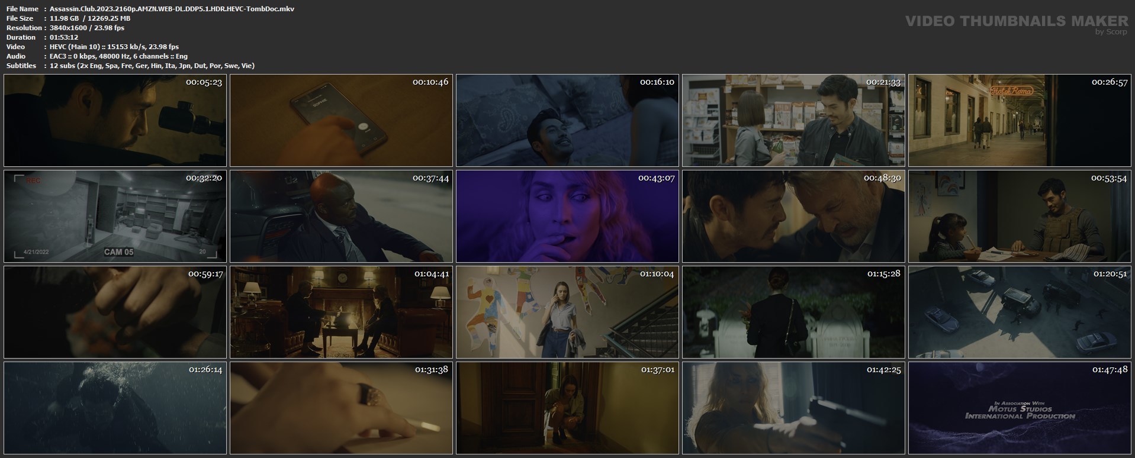Select the purple-lit woman thumbnail 00:43:07
1135x458 pixels.
pos(567,216)
